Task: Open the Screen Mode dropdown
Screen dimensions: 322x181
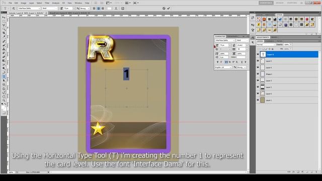Action: (x=136, y=3)
